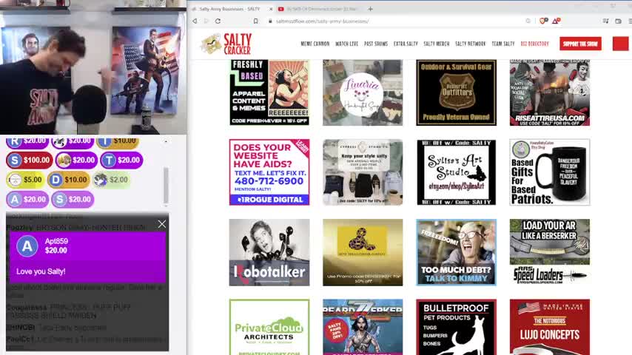Image resolution: width=632 pixels, height=355 pixels.
Task: Open the Freshly Based apparel ad
Action: point(269,92)
